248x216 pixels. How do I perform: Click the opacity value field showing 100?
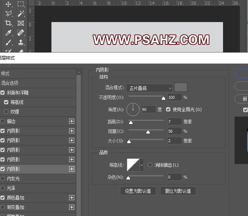point(175,97)
